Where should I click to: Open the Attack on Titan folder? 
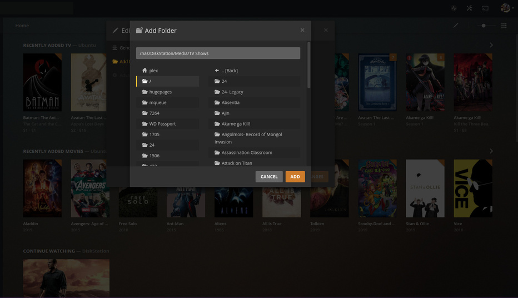[255, 163]
